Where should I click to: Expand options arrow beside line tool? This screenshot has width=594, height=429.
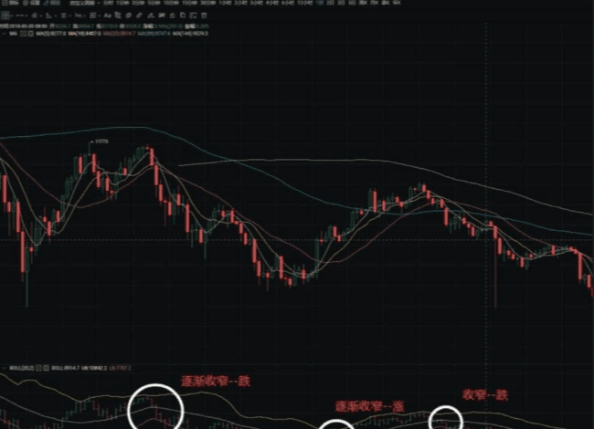(26, 16)
